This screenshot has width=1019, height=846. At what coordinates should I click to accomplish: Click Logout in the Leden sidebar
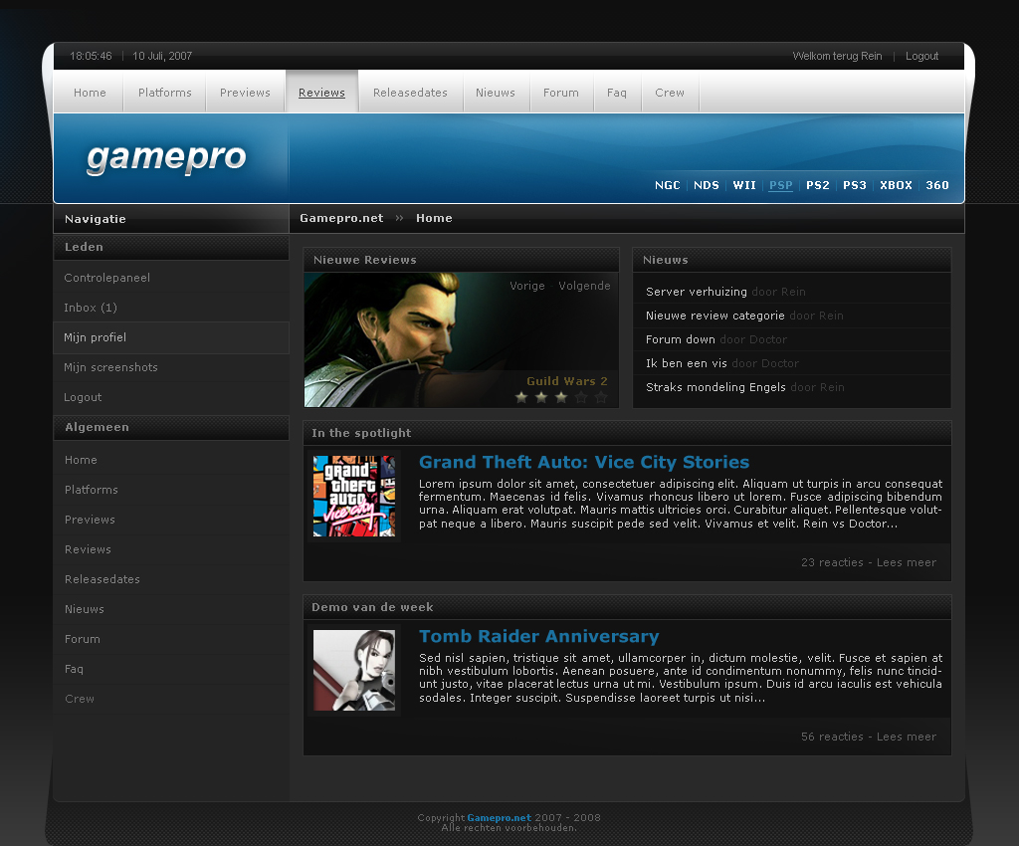click(171, 397)
